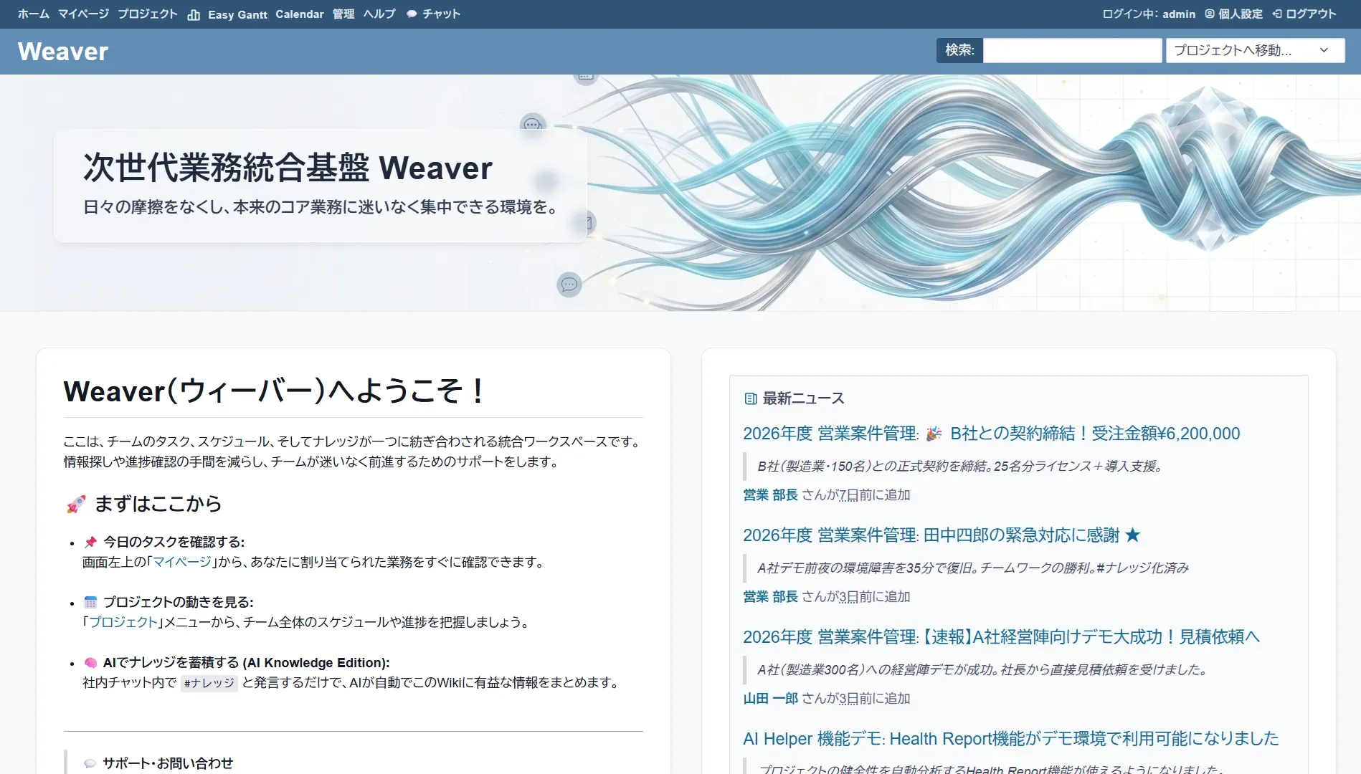Open 個人設定 link
1361x774 pixels.
tap(1241, 14)
